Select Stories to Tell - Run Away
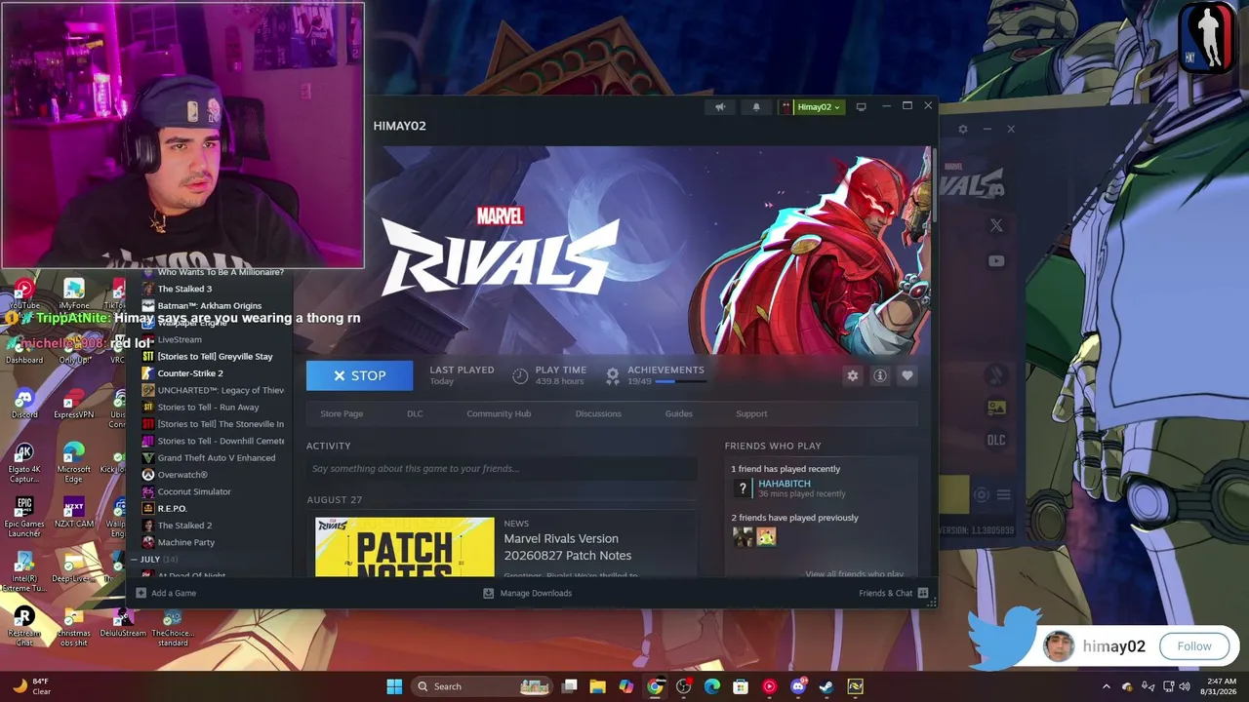 (x=208, y=407)
